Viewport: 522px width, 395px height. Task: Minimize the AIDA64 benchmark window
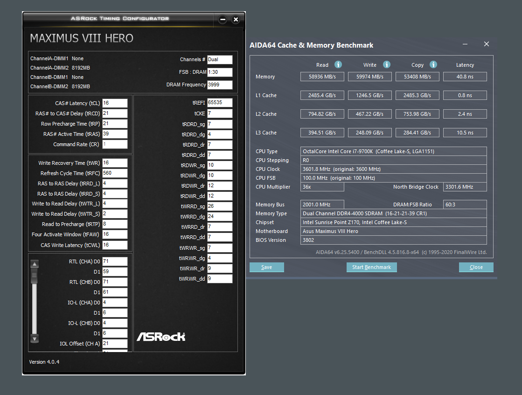click(465, 44)
